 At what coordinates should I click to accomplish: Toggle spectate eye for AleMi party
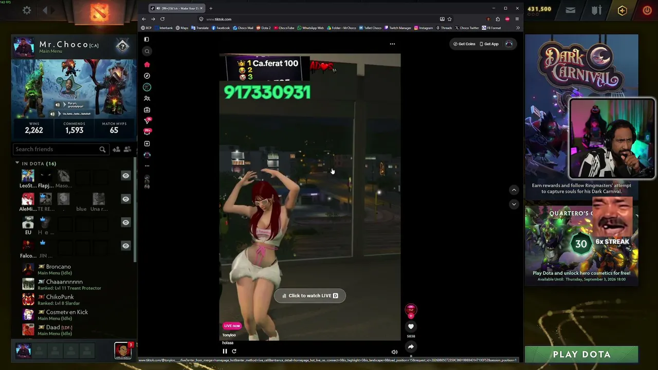(x=125, y=199)
